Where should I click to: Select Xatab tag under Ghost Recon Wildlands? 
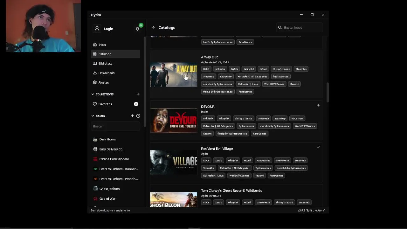[x=218, y=203]
